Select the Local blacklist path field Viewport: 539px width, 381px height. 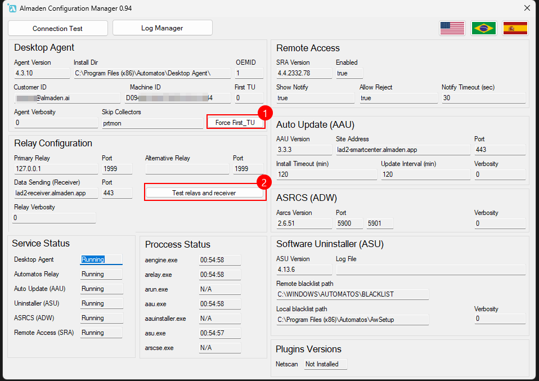click(353, 320)
